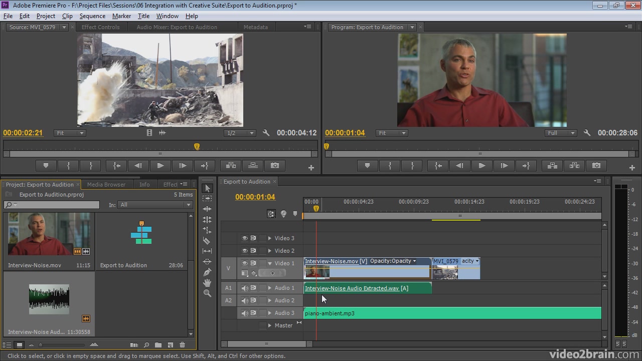Collapse the Video 1 track

pos(269,263)
